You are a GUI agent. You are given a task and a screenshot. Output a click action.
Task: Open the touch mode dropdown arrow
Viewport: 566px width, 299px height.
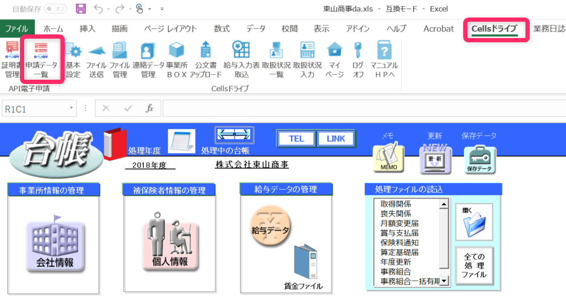coord(149,9)
